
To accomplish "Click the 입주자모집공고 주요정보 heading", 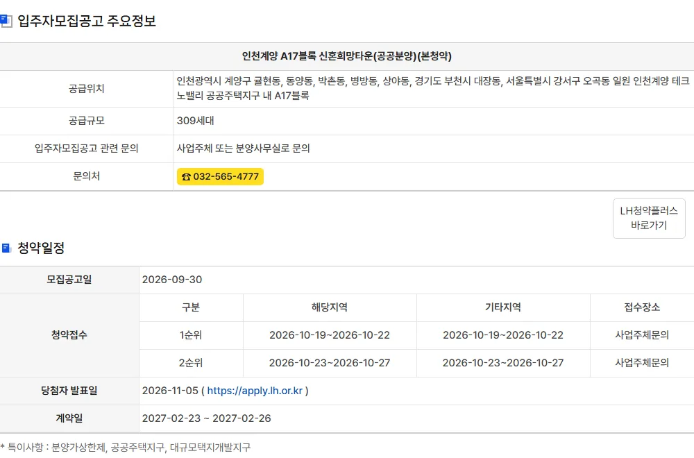I will click(87, 21).
